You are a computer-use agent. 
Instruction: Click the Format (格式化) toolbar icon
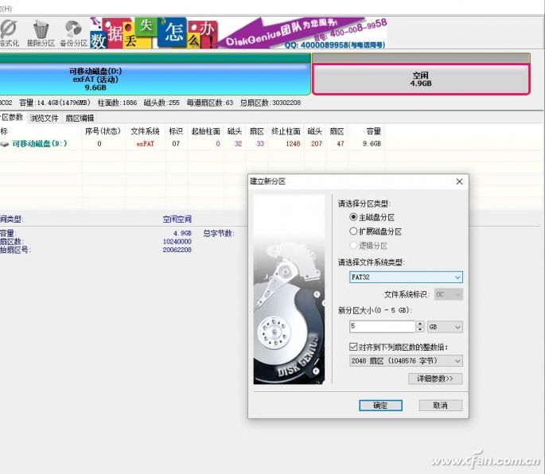click(8, 30)
